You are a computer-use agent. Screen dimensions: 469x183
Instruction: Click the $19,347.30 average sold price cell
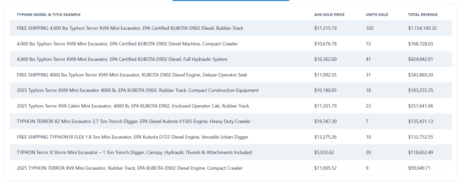point(325,122)
